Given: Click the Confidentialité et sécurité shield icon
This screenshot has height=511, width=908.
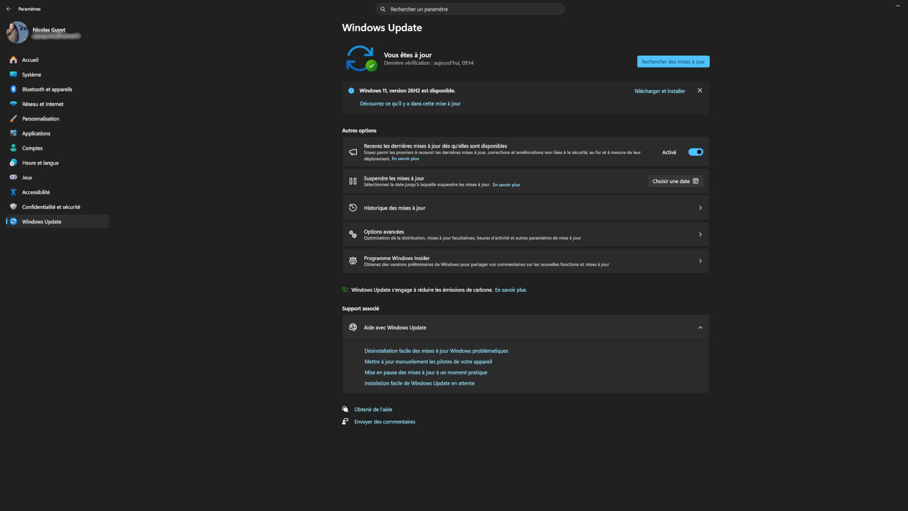Looking at the screenshot, I should coord(14,207).
